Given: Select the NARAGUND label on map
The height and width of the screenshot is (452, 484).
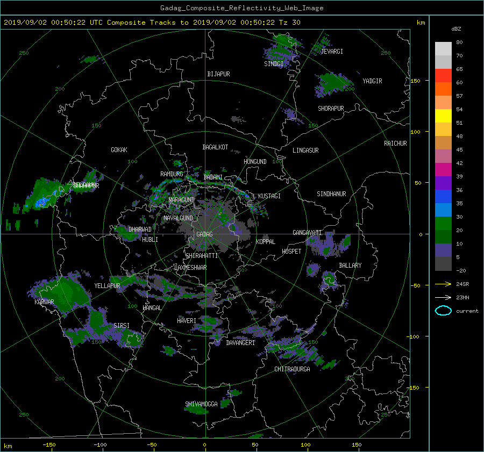Looking at the screenshot, I should (182, 200).
